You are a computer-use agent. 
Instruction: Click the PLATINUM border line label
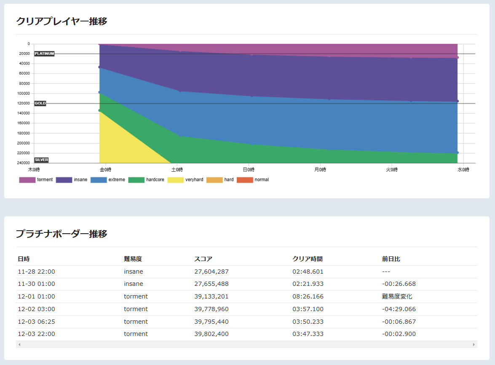point(44,54)
